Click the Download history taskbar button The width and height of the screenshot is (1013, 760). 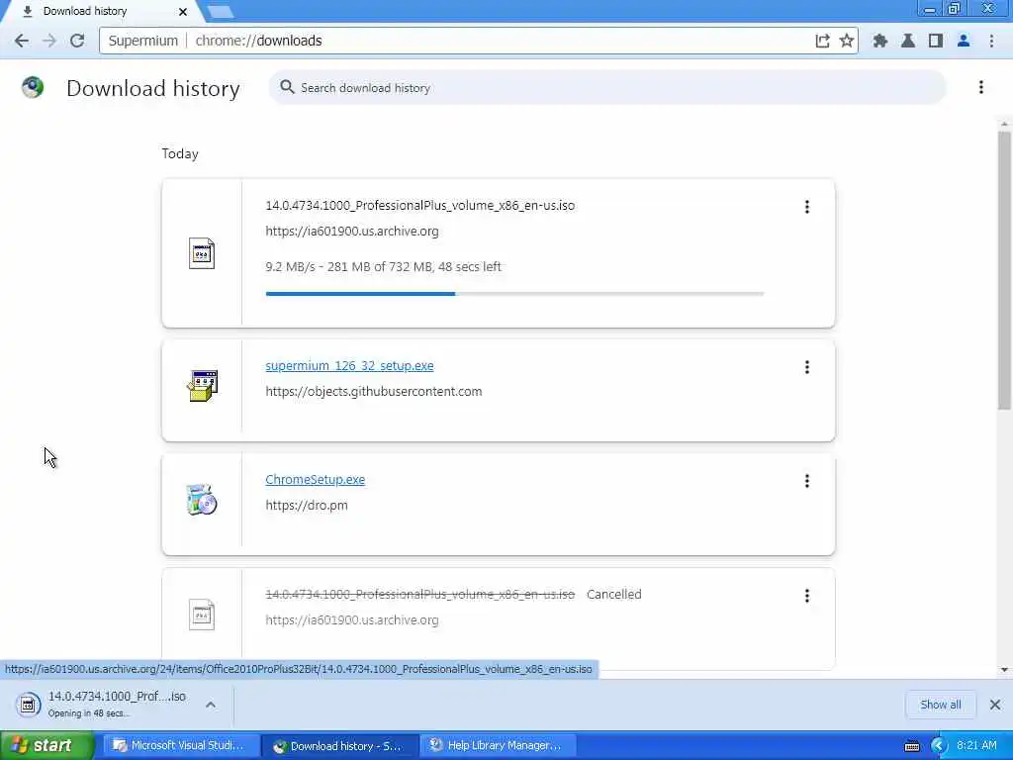click(x=340, y=746)
